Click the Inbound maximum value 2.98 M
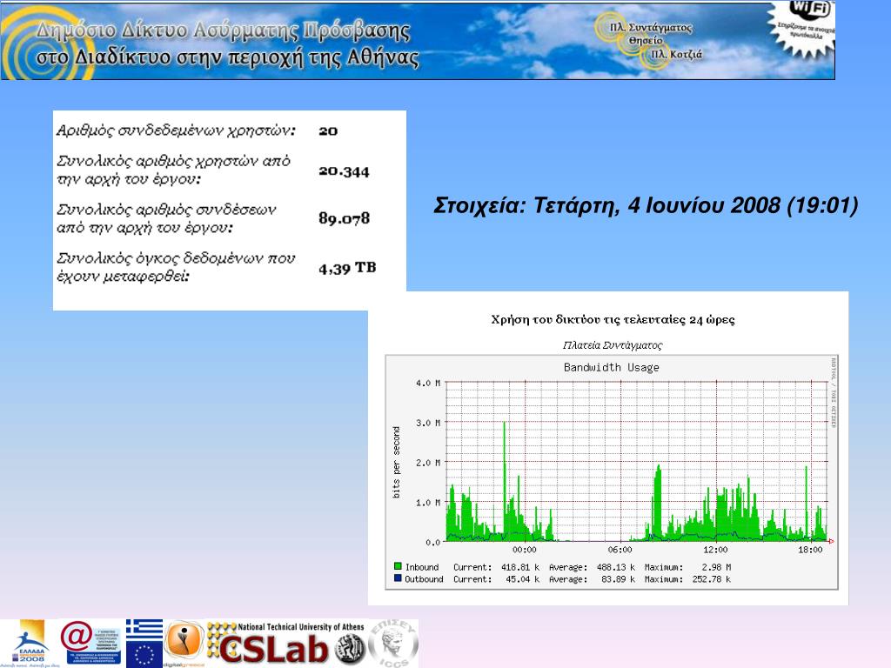 716,567
